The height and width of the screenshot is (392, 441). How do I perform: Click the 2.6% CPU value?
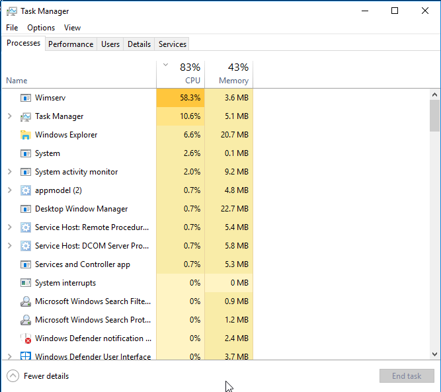click(x=192, y=153)
